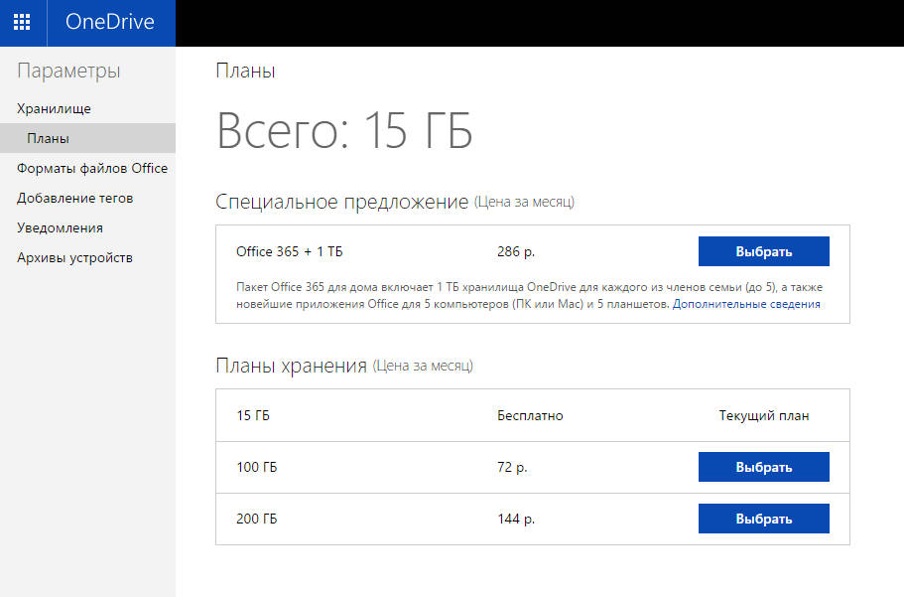Click the 'Office 365 + 1 ТБ' plan name

[290, 251]
